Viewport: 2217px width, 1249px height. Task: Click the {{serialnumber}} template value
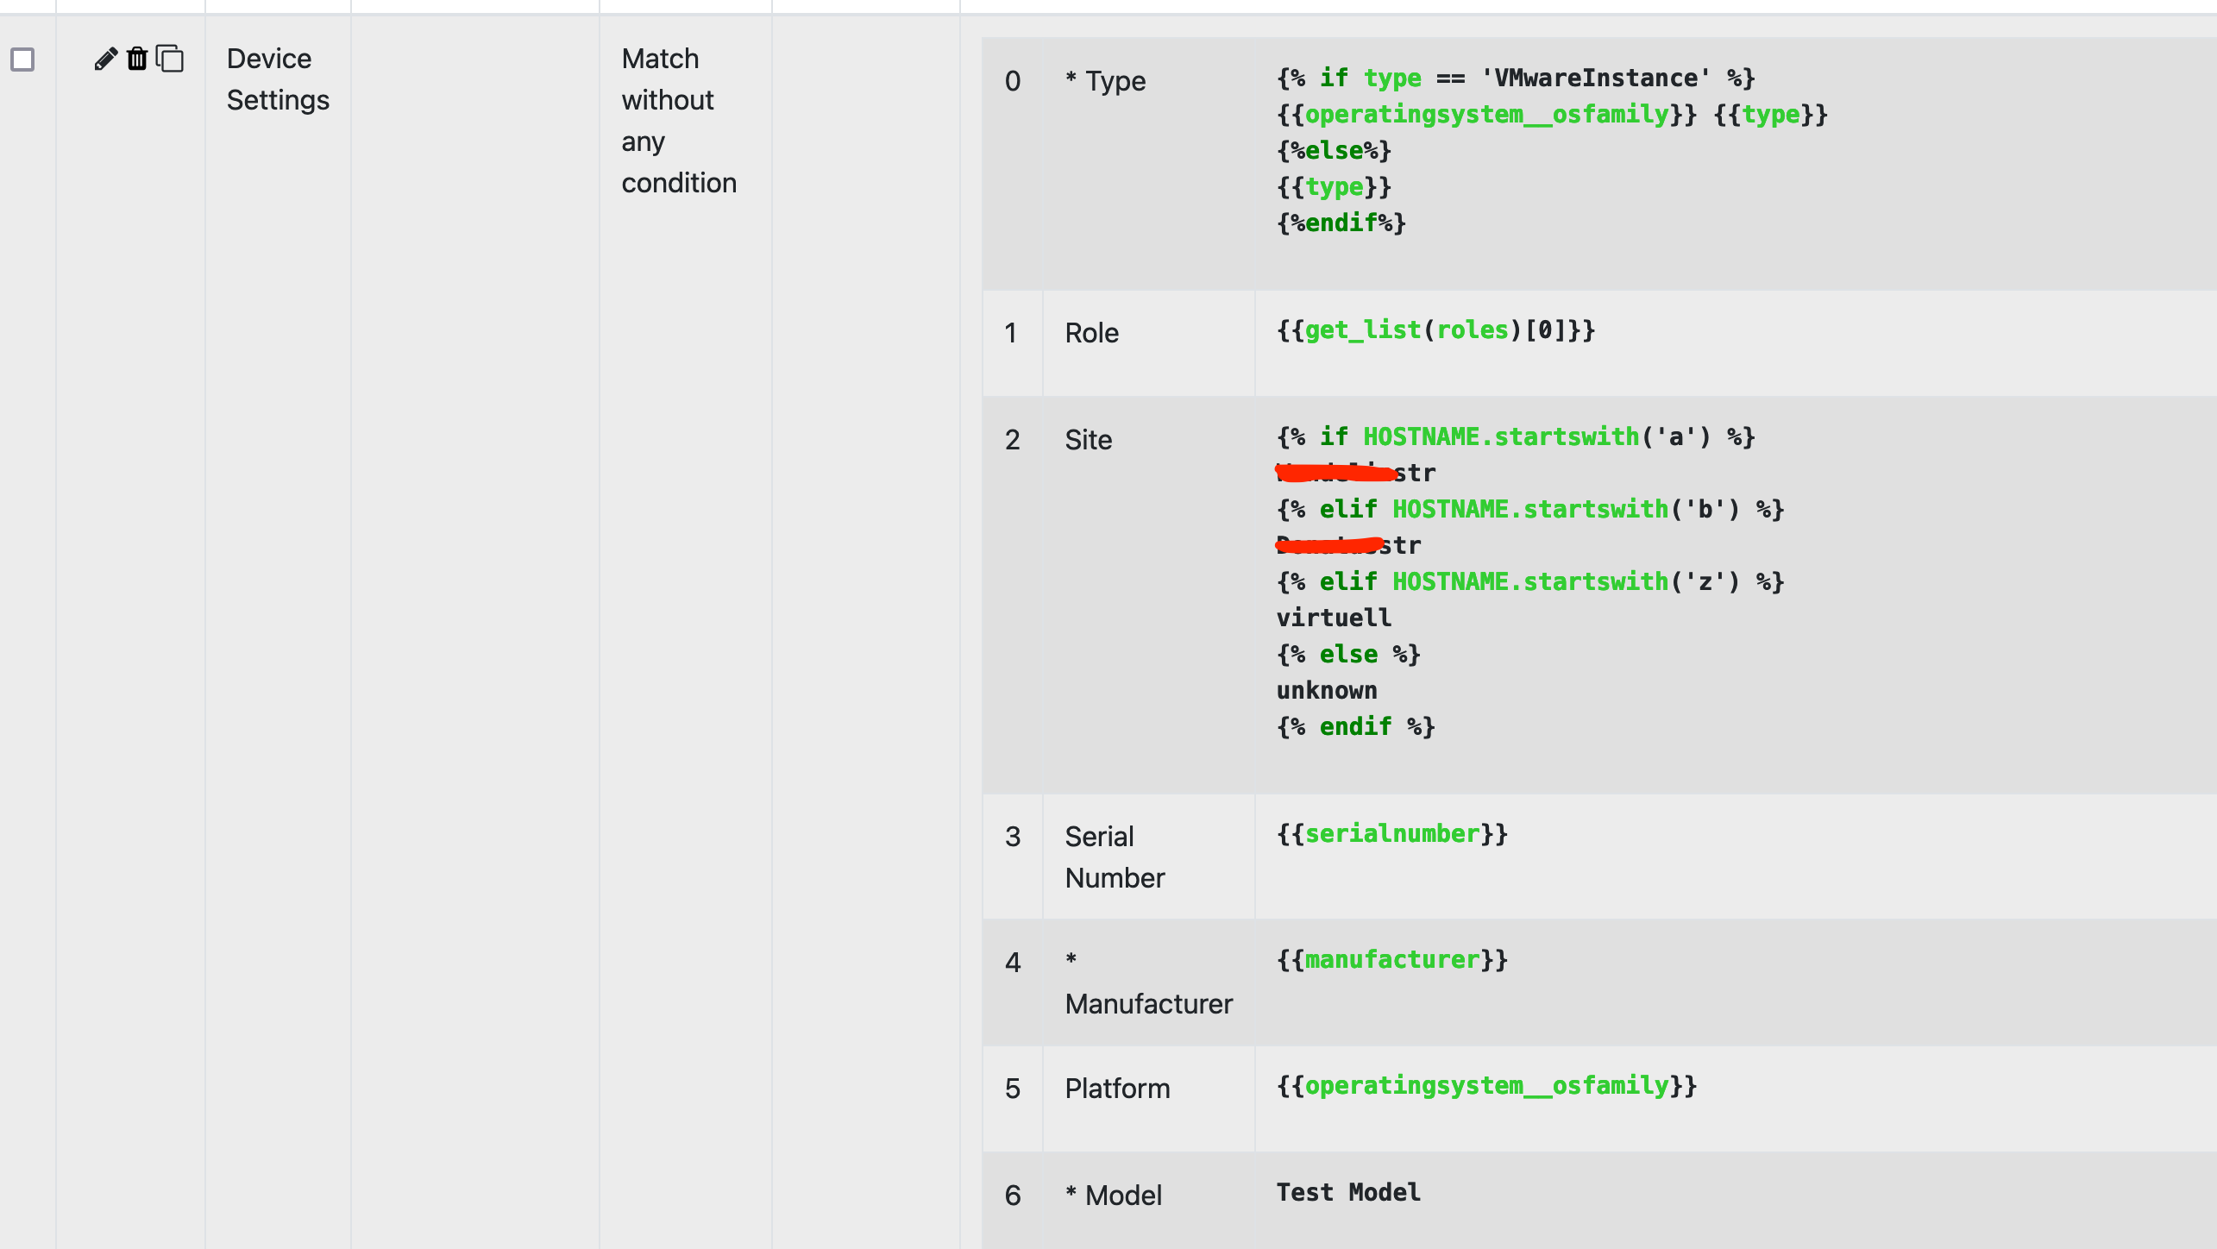tap(1391, 834)
